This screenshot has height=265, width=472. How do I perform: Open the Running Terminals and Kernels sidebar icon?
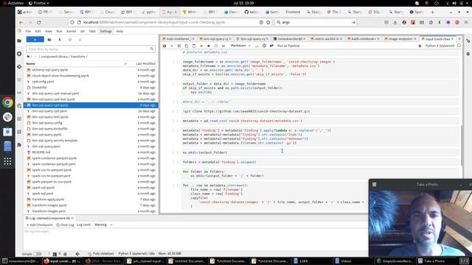19,54
